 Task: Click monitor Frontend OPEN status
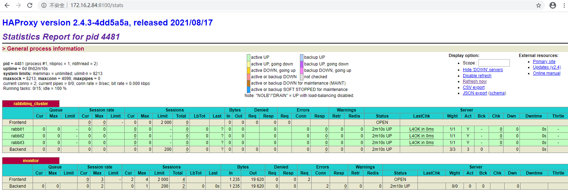click(400, 179)
